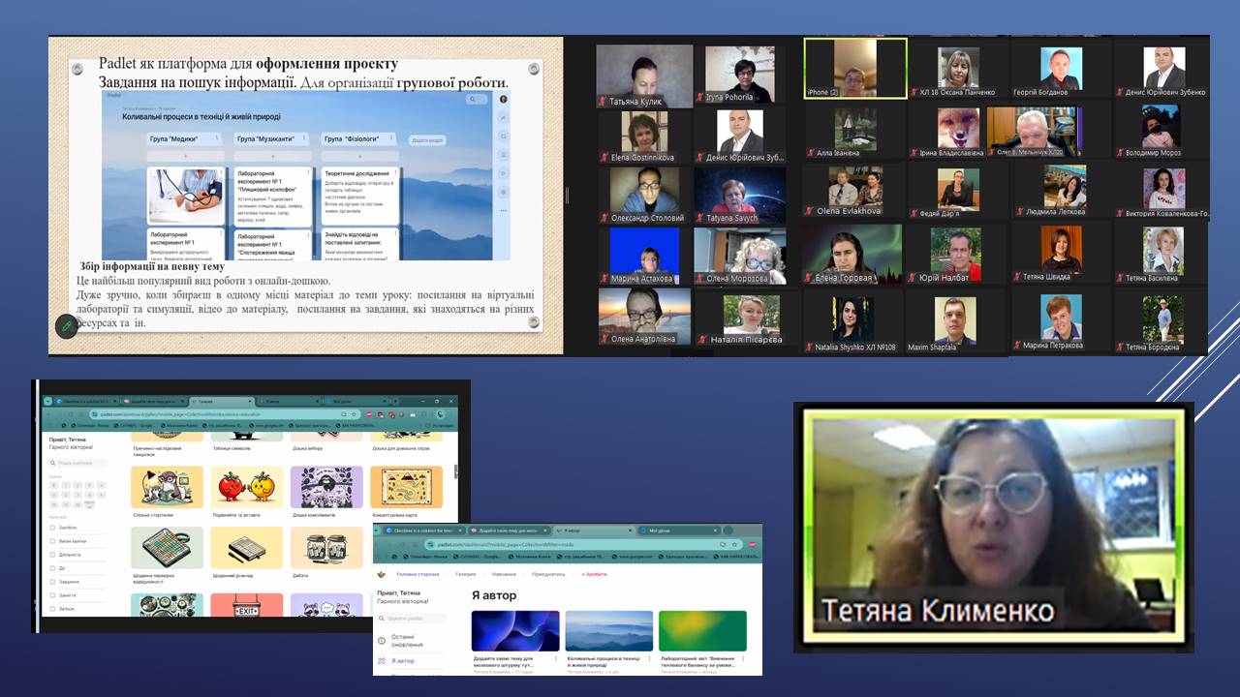Click muted mic icon on Iryna Pohorila tile

699,97
